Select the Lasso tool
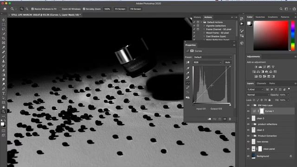Image resolution: width=297 pixels, height=167 pixels. [3, 29]
